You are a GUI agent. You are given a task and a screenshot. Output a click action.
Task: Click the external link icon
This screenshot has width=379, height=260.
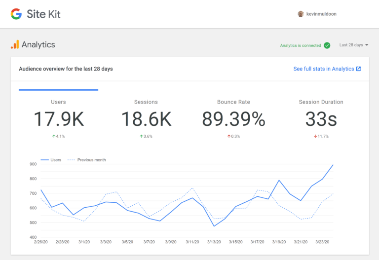pyautogui.click(x=358, y=69)
